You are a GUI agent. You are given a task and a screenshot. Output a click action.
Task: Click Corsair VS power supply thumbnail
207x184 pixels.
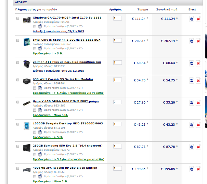(27, 81)
